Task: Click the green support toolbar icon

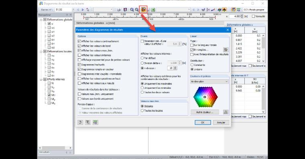Action: click(220, 10)
